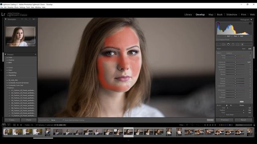Open the Filters Off dropdown
This screenshot has width=257, height=144.
(243, 125)
